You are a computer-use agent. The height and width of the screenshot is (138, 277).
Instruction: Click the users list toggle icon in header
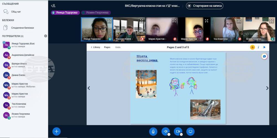(x=53, y=6)
